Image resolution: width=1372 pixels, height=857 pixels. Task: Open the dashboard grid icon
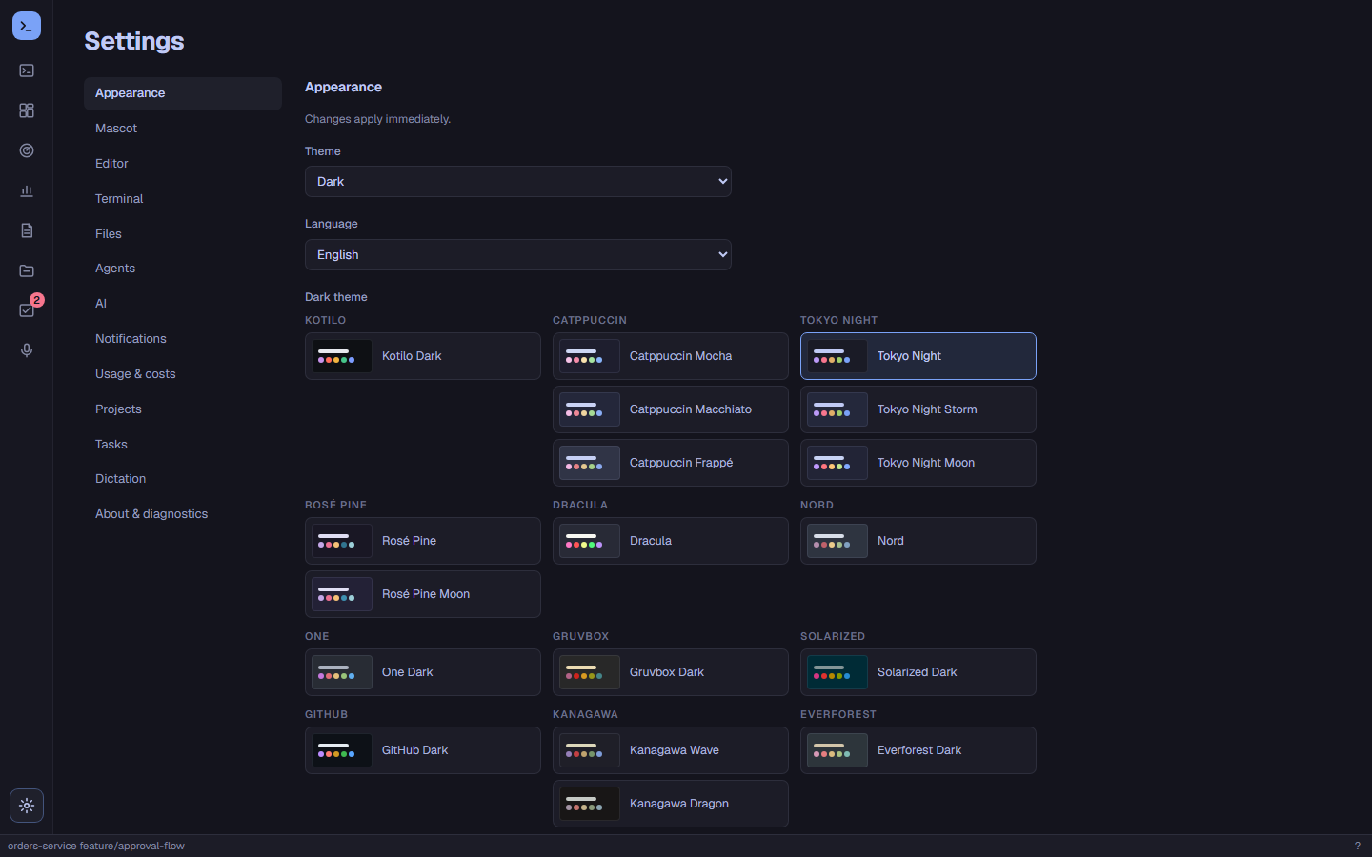tap(27, 110)
